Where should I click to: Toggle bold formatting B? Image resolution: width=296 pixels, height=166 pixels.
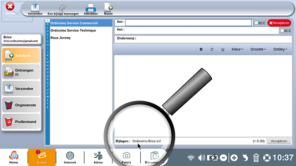pos(201,49)
